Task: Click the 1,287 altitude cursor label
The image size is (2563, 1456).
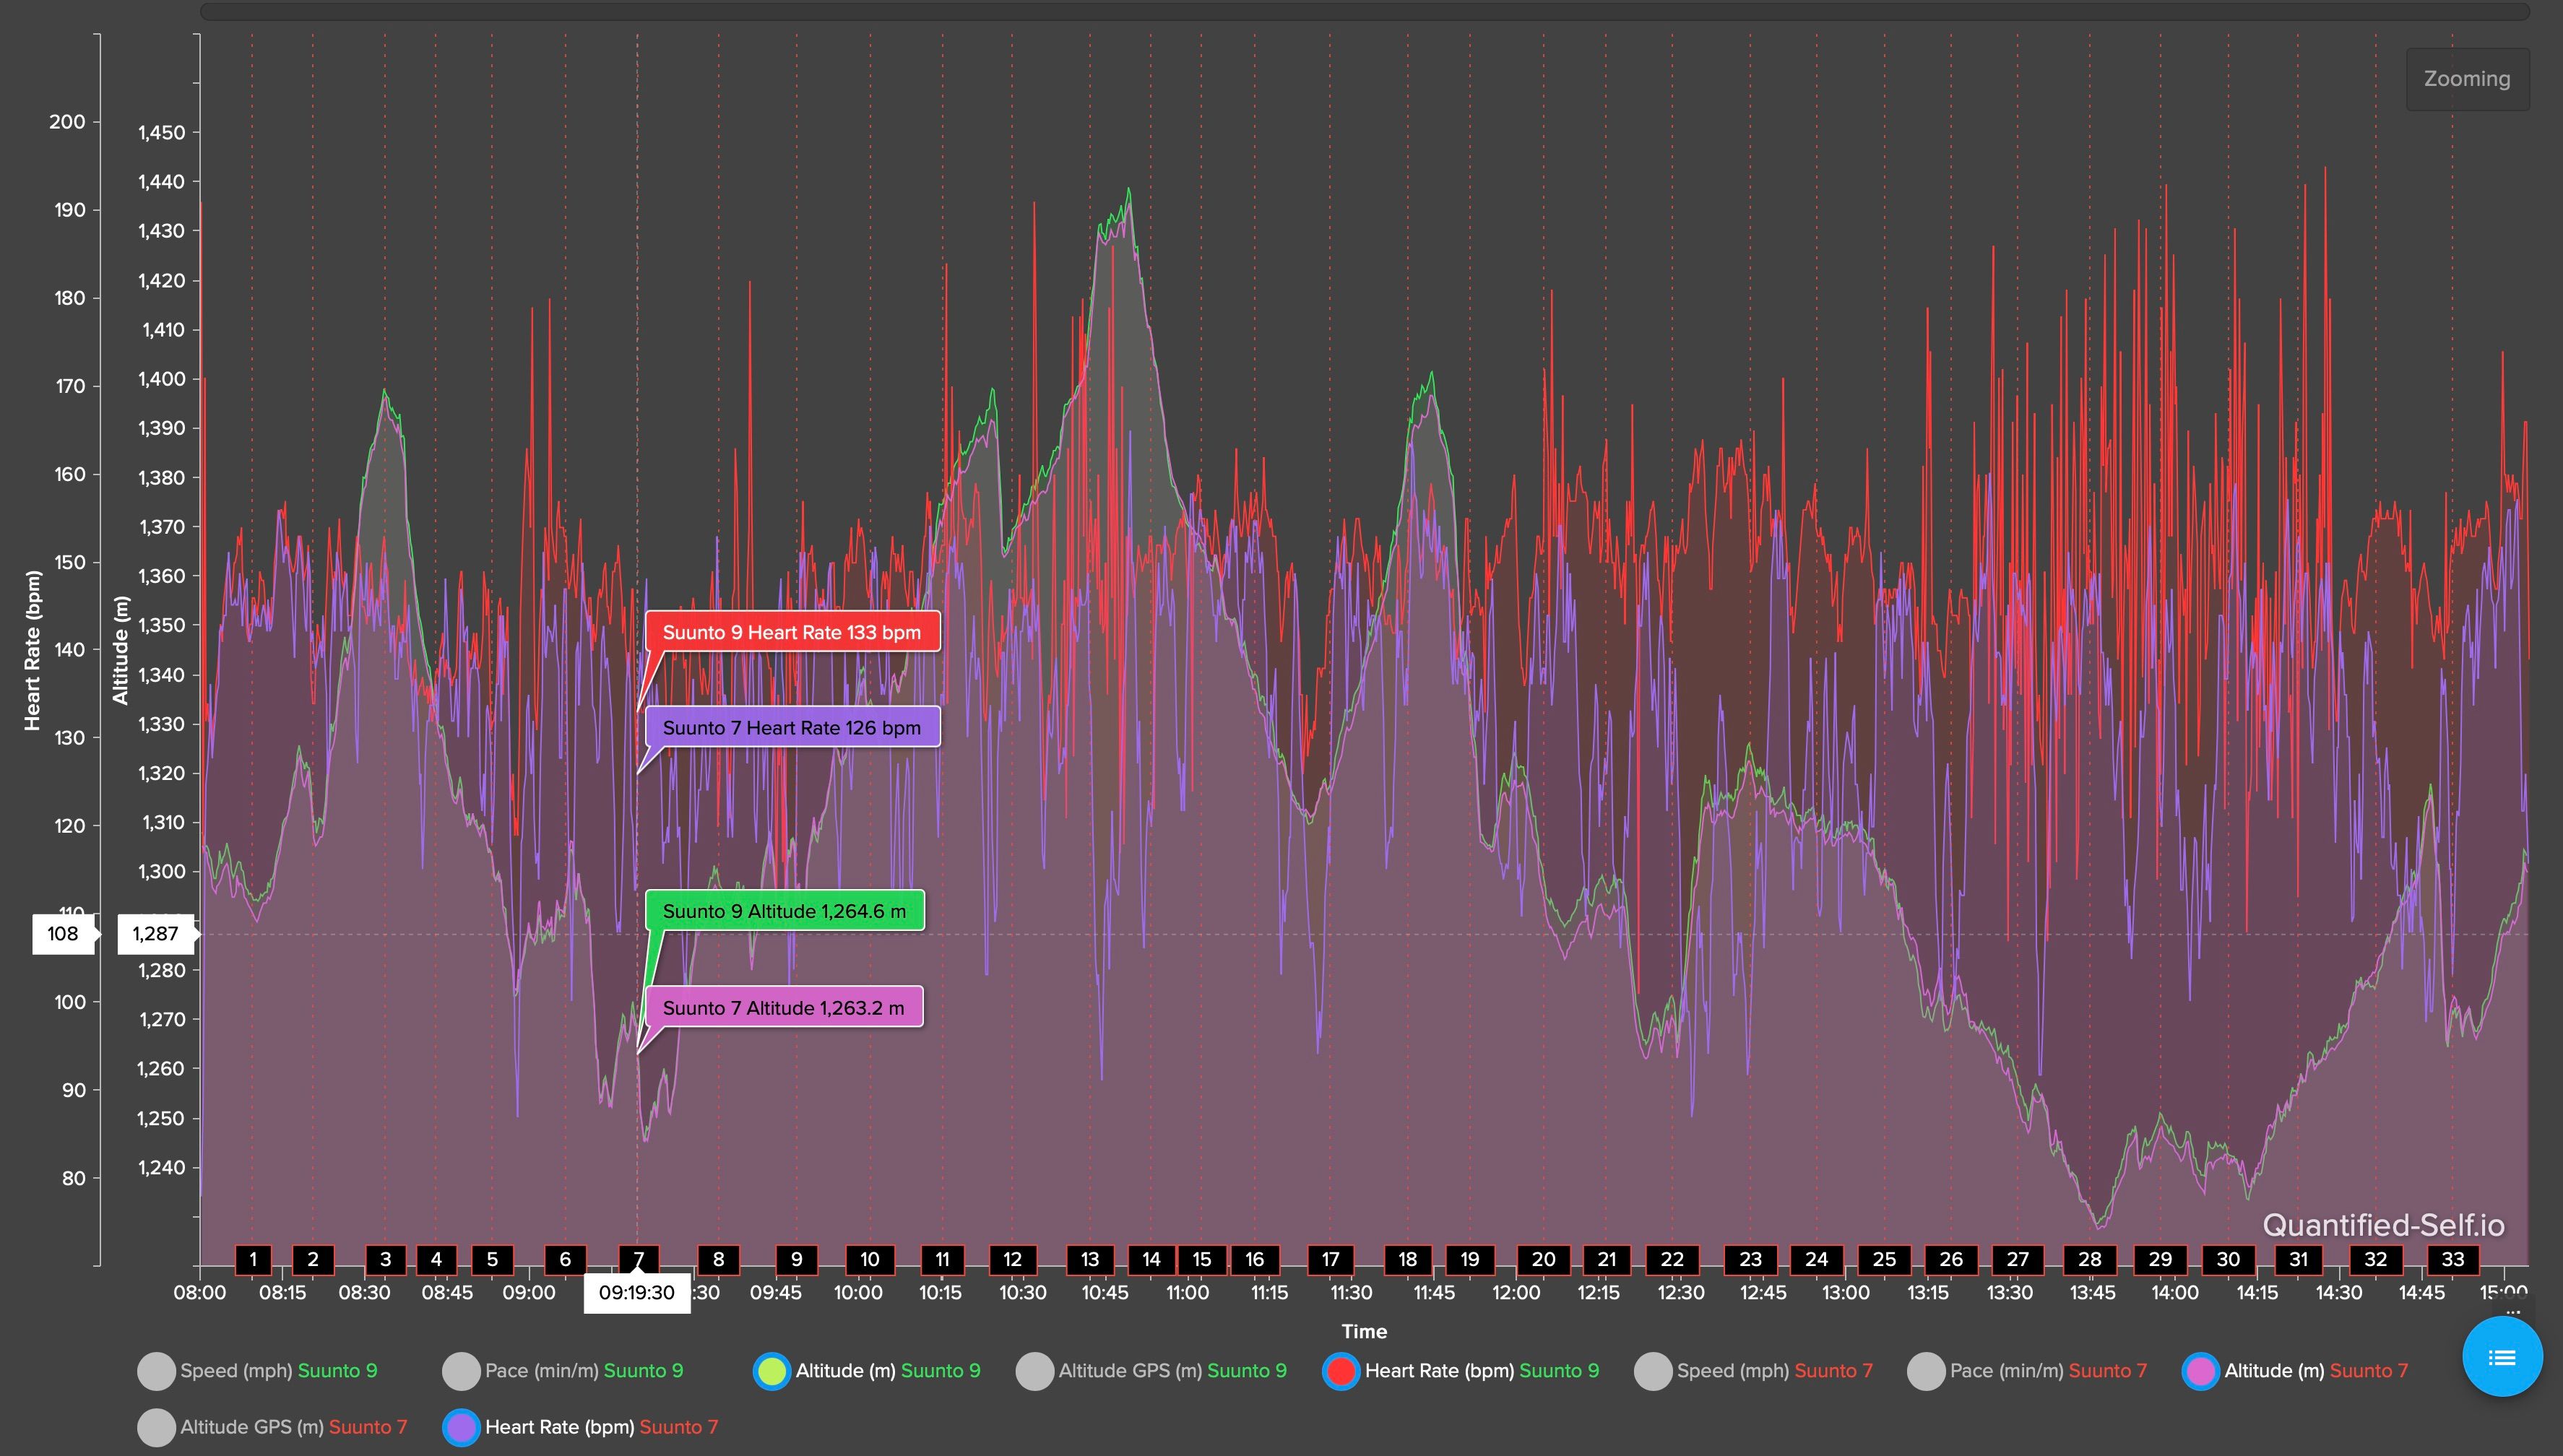Action: point(155,934)
